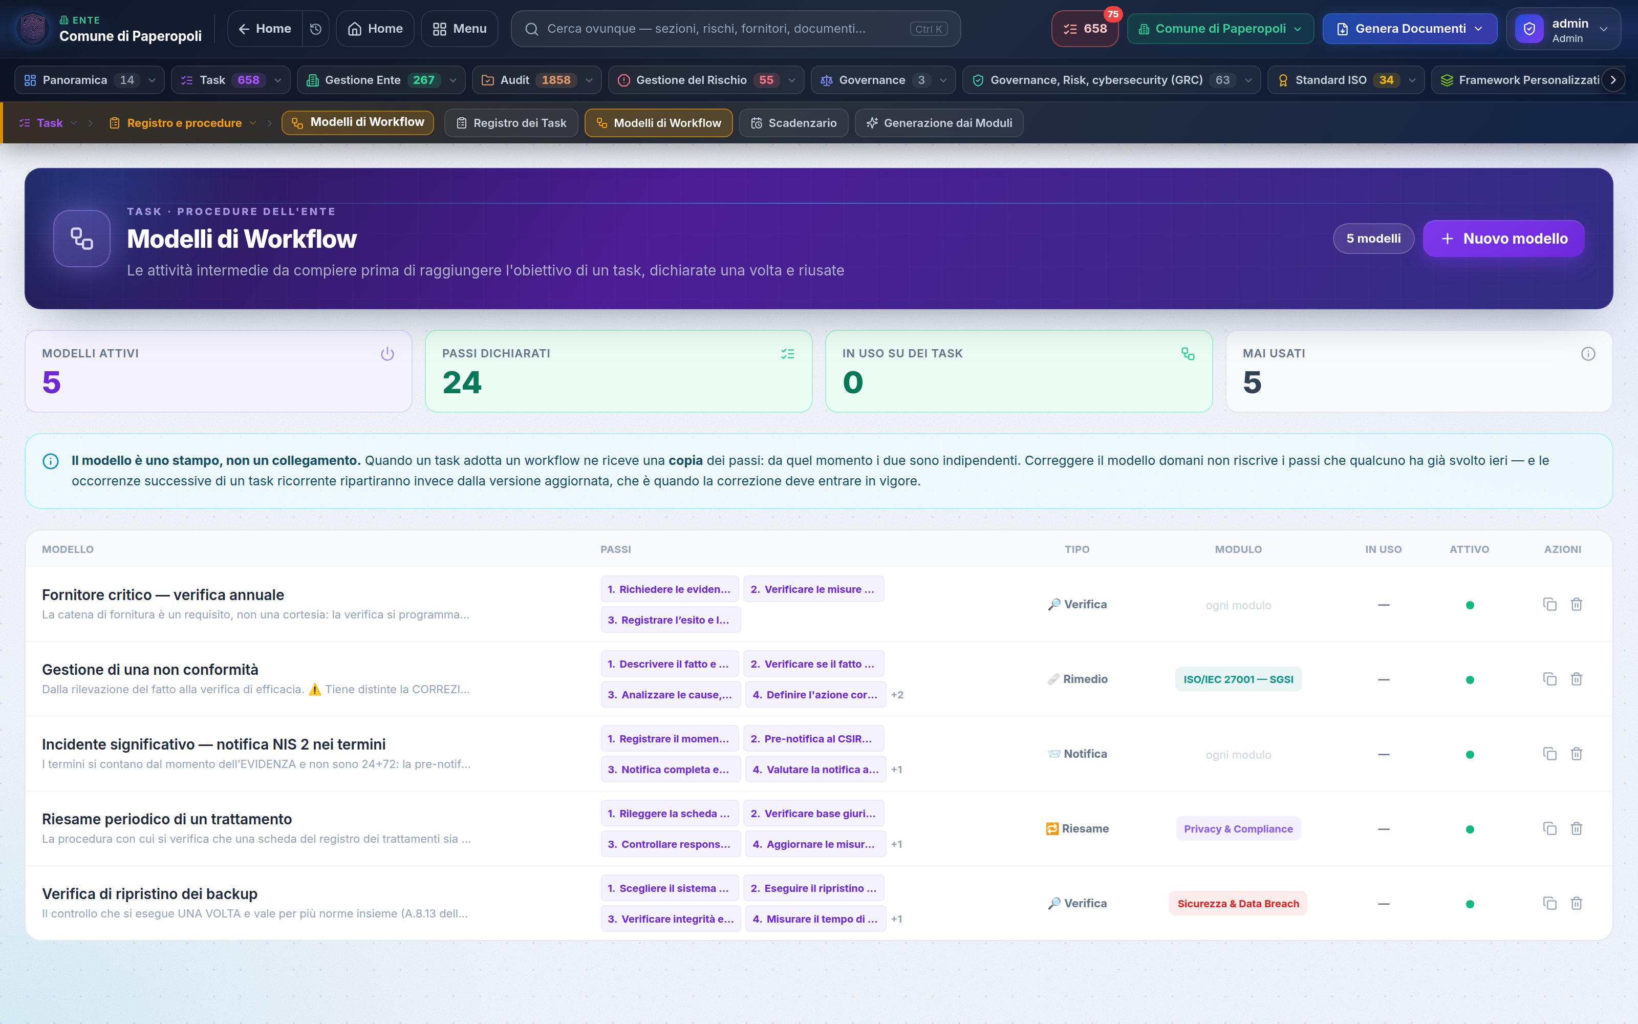Click the Modelli di Workflow breadcrumb chip
This screenshot has height=1024, width=1638.
[x=357, y=122]
